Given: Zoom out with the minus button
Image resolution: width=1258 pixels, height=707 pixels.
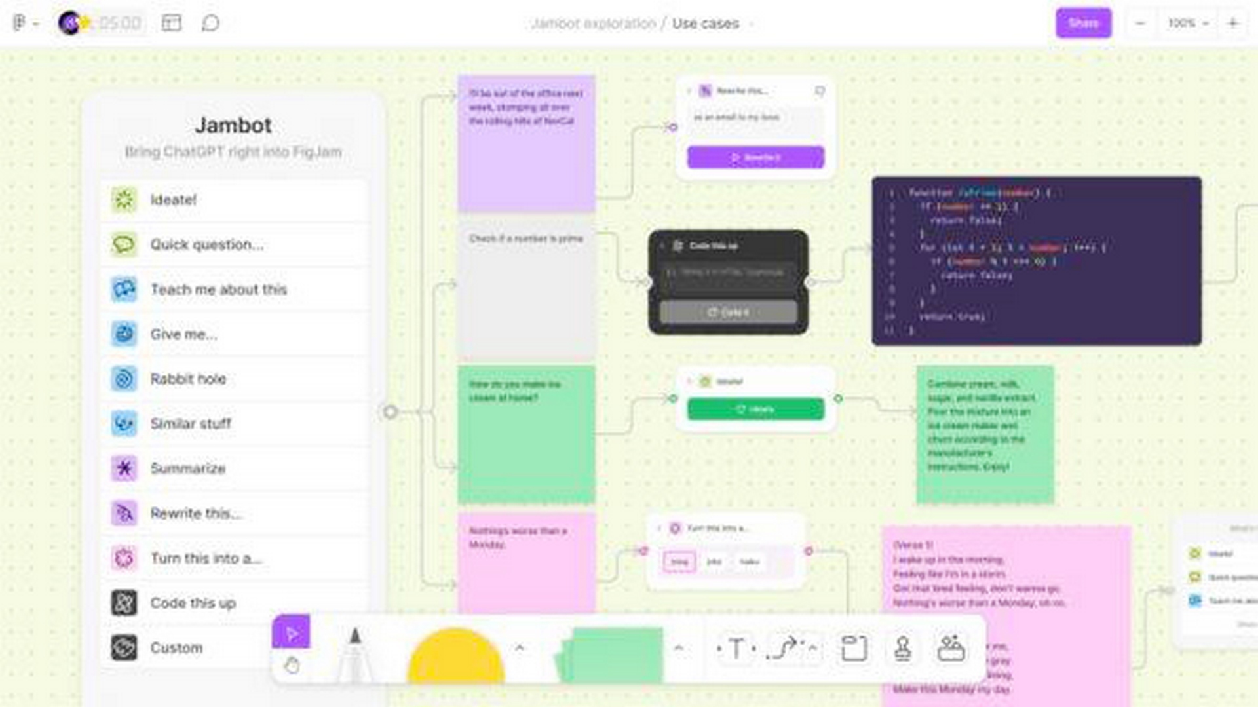Looking at the screenshot, I should (1140, 23).
